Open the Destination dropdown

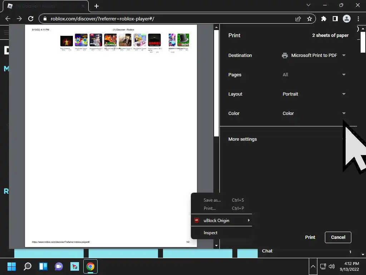coord(314,56)
